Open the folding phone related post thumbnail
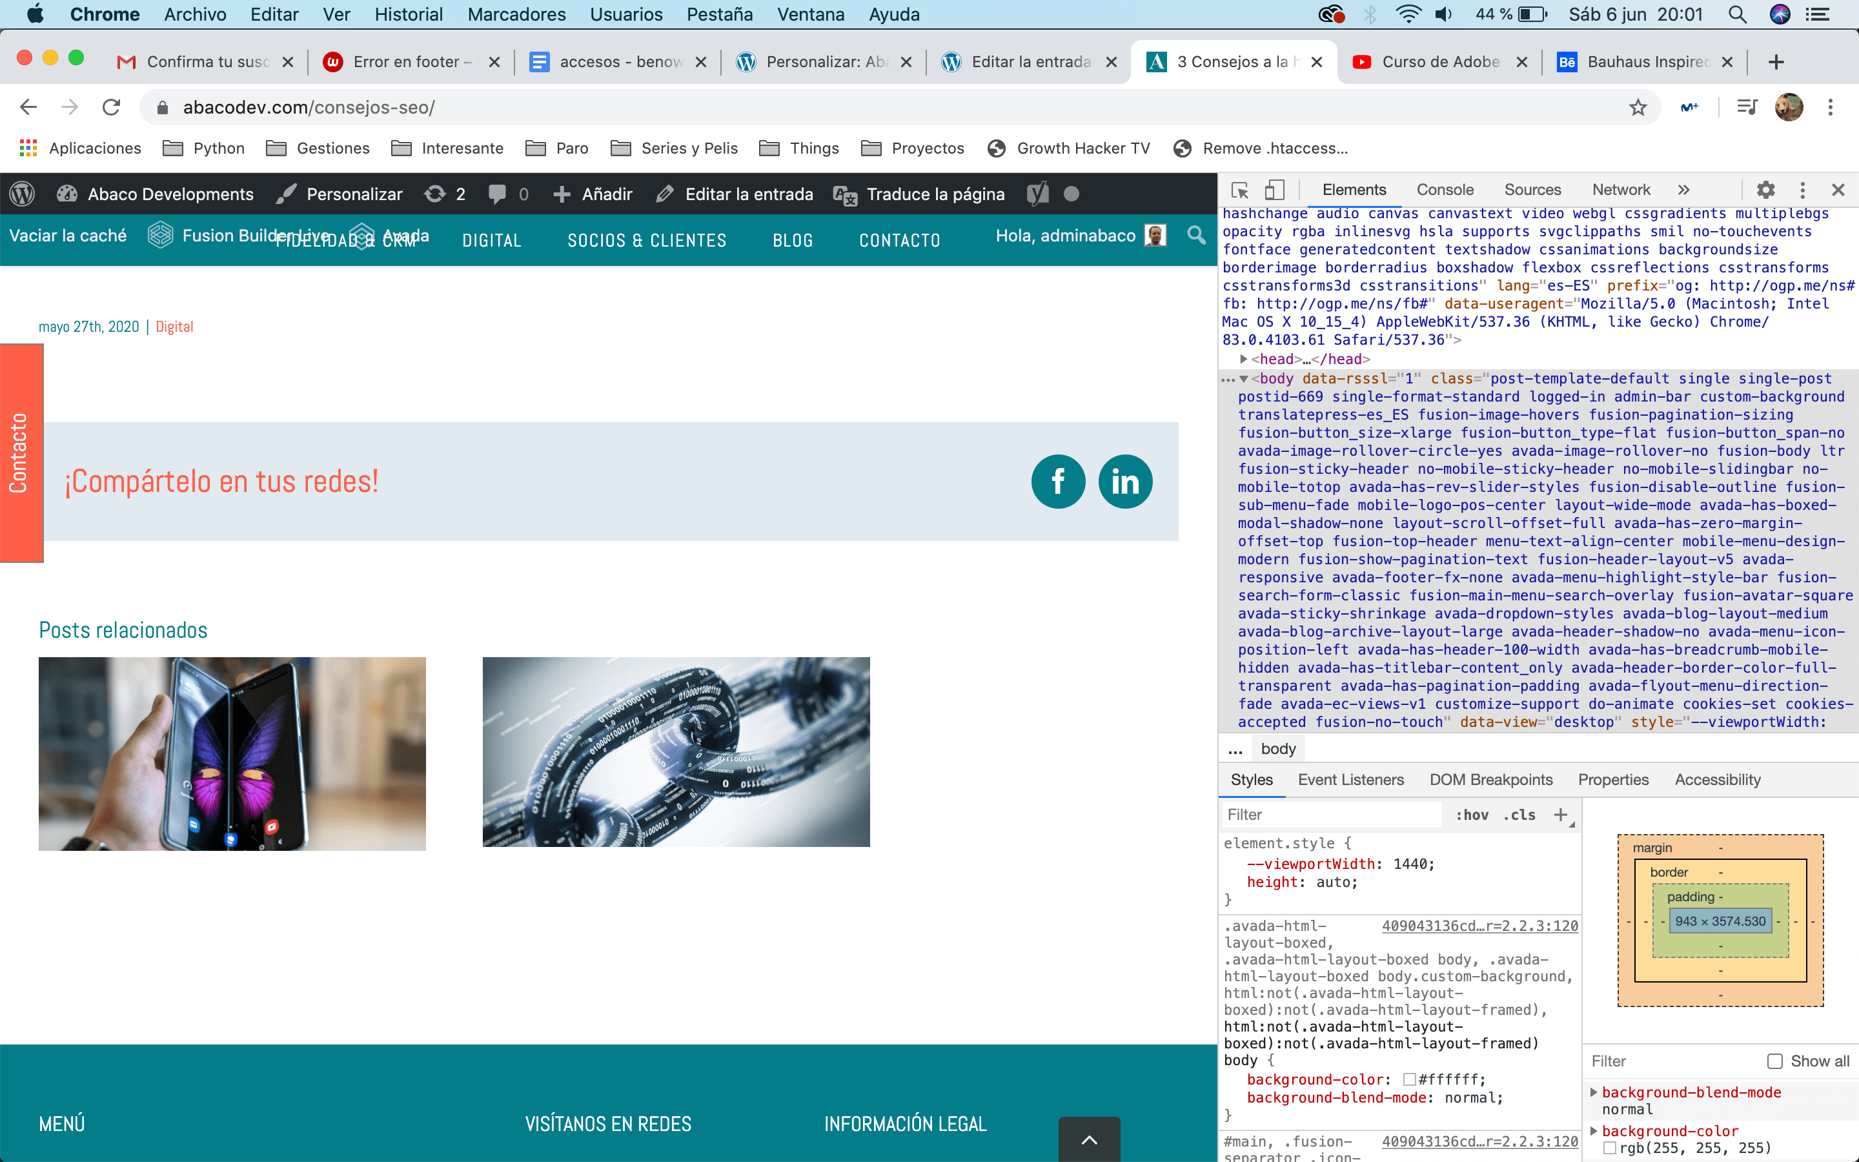 [x=232, y=753]
